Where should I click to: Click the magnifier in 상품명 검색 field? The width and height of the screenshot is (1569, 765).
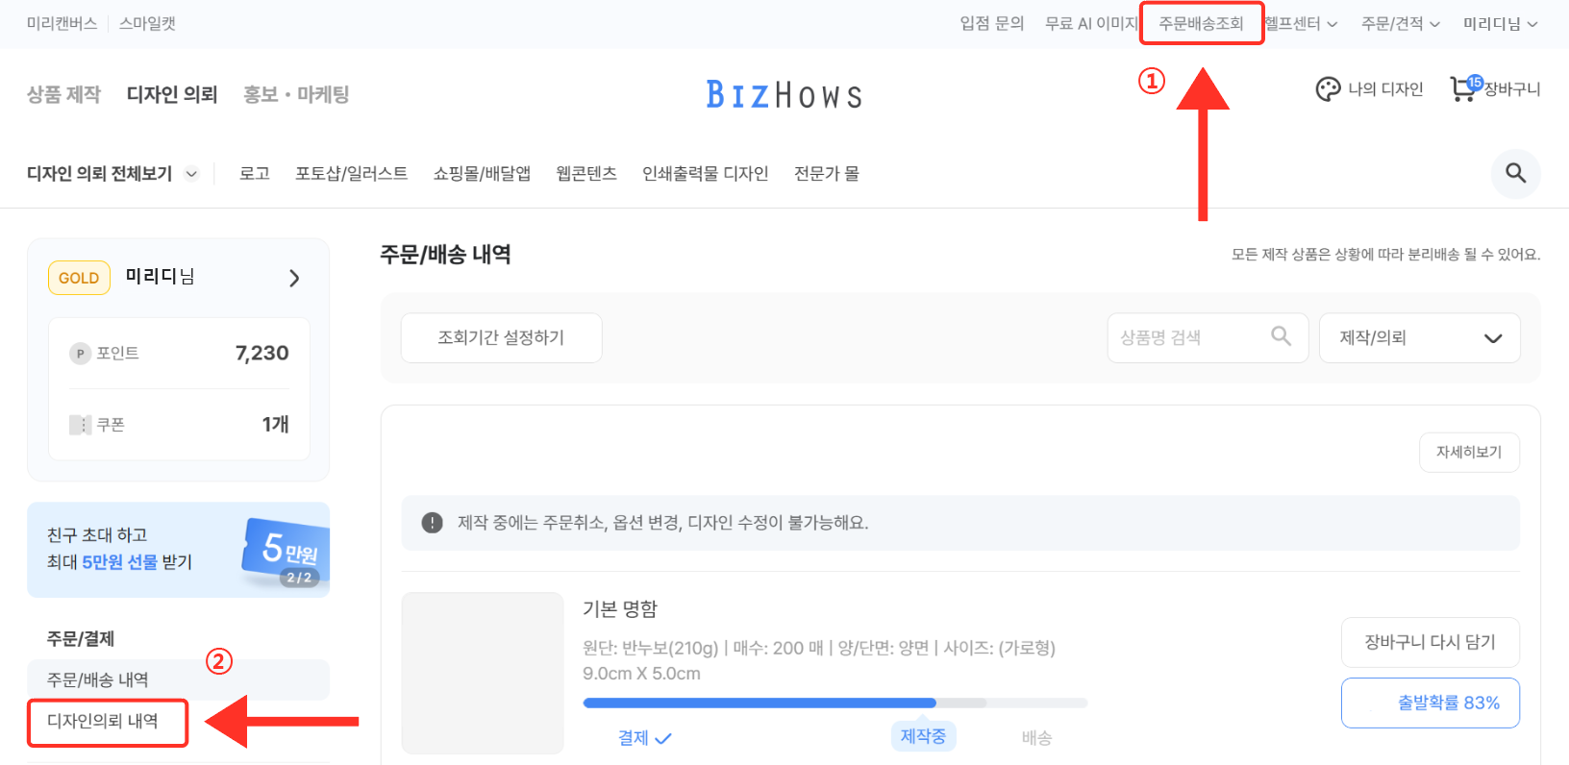1281,335
